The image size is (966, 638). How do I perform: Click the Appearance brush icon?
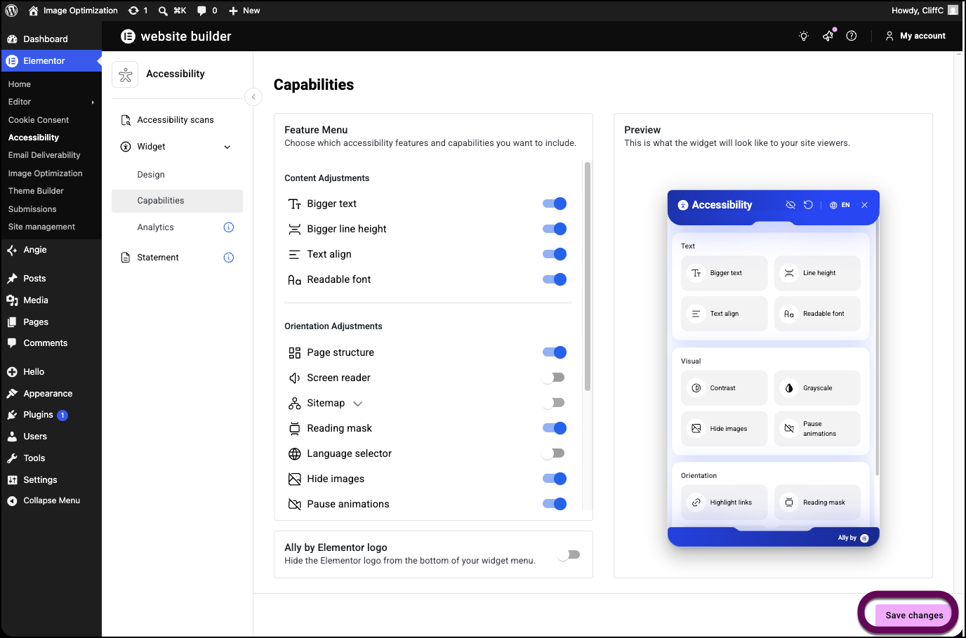click(x=12, y=394)
